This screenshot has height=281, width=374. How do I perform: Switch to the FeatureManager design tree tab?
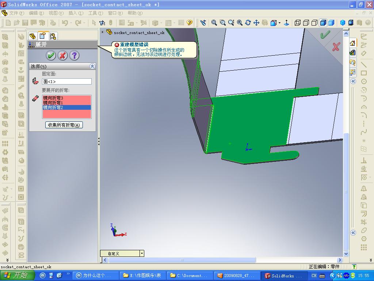tap(33, 36)
